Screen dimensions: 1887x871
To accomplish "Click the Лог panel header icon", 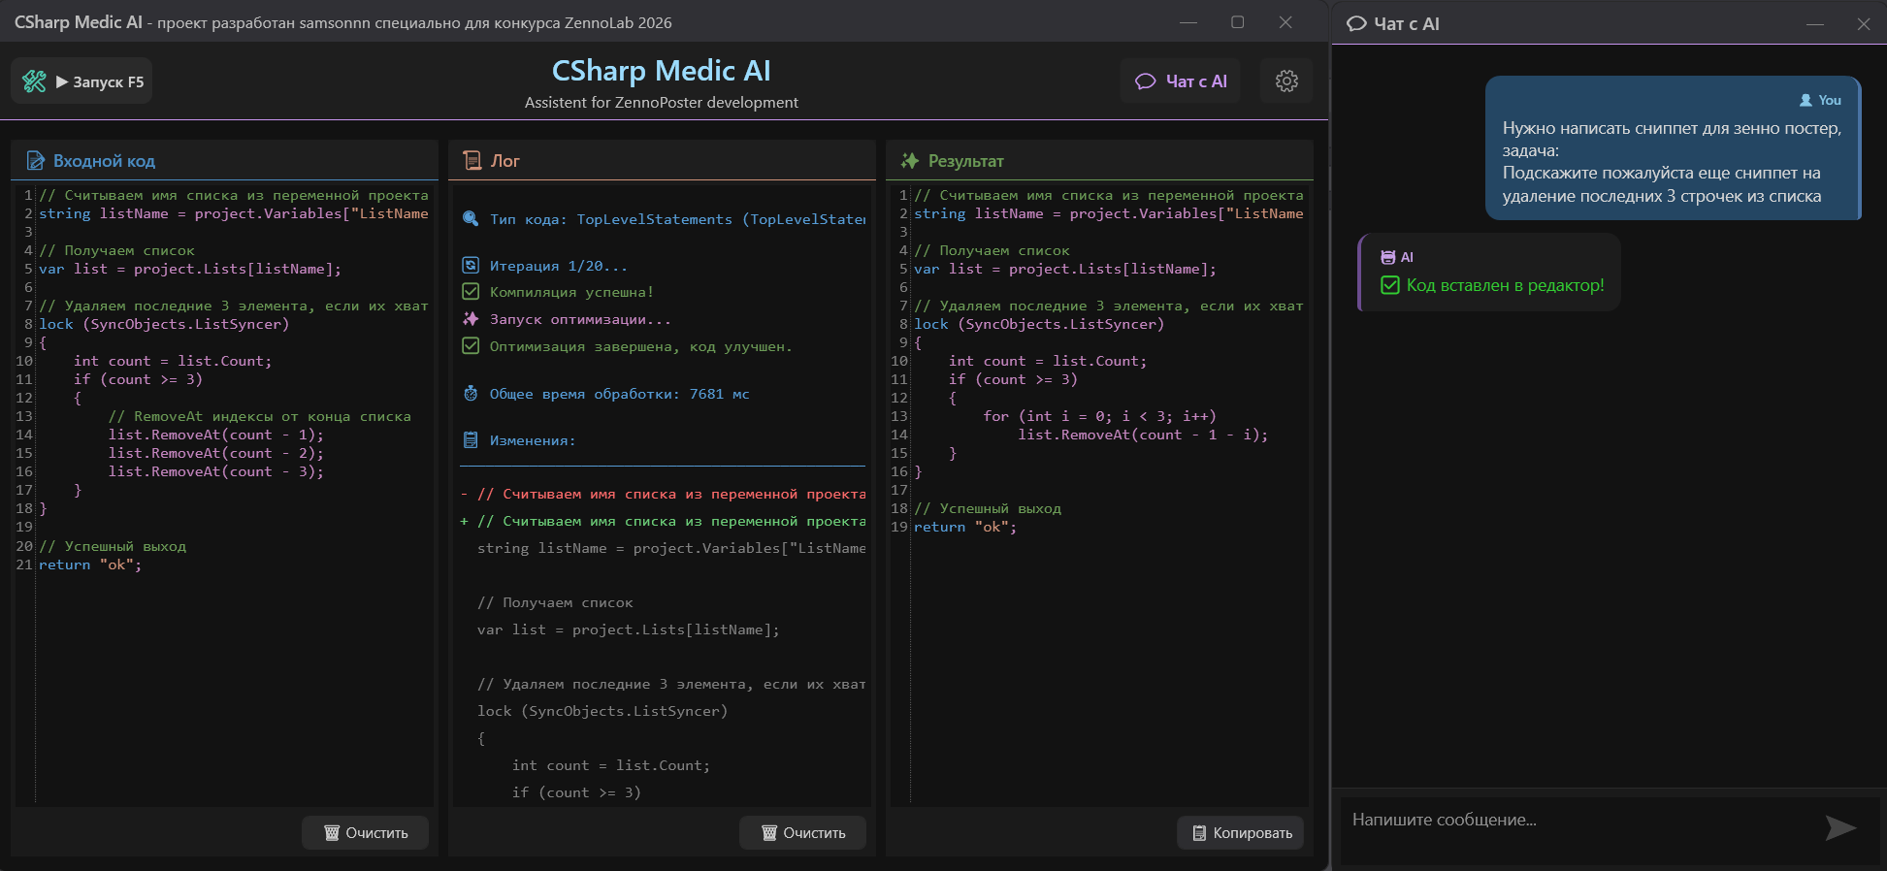I will (472, 161).
